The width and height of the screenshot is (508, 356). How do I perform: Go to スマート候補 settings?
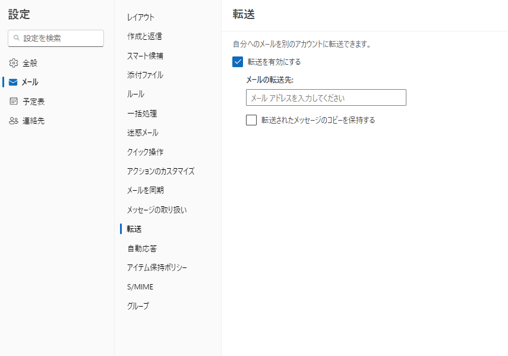tap(145, 56)
